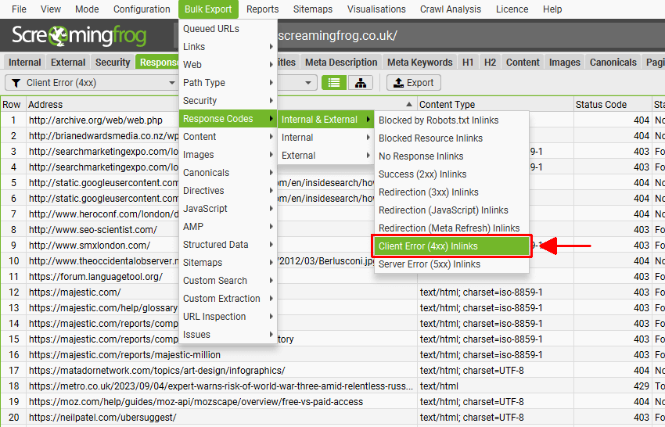Switch to the Meta Keywords tab
Viewport: 665px width, 427px height.
pyautogui.click(x=420, y=63)
